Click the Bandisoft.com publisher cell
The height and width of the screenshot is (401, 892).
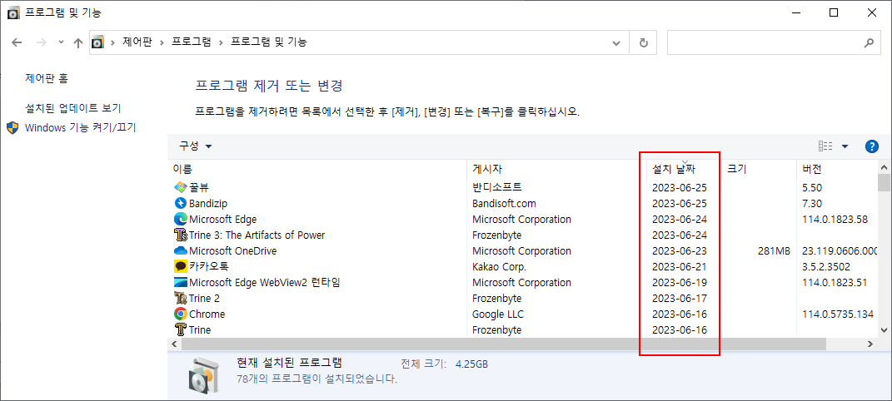tap(504, 203)
